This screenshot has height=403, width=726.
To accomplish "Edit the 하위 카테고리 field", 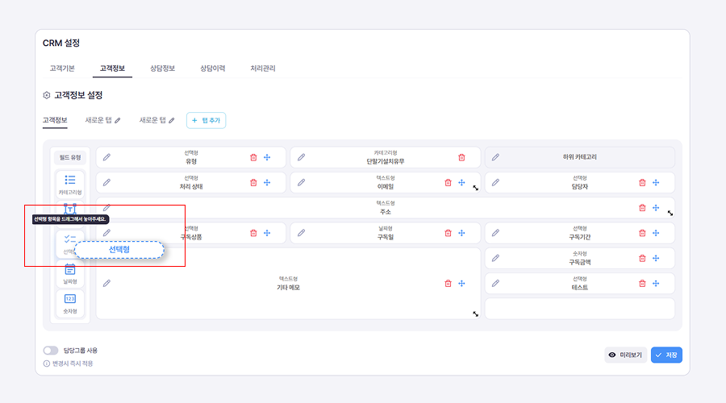I will tap(495, 157).
